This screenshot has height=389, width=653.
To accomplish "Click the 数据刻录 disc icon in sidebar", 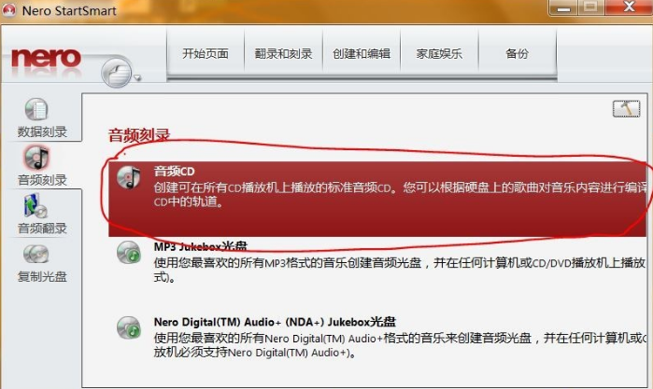I will [x=36, y=109].
